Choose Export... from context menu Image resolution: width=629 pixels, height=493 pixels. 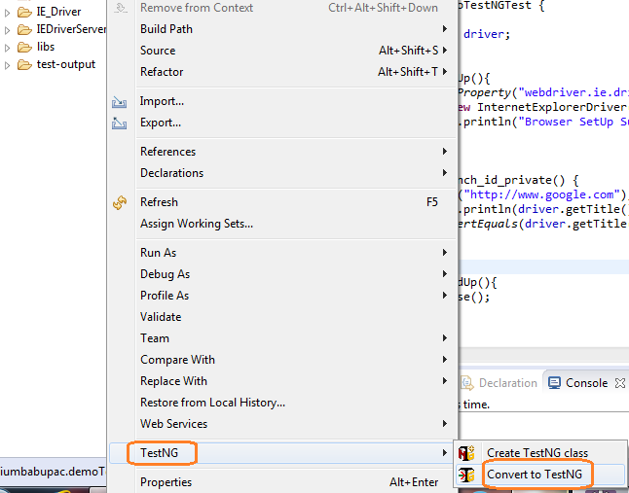click(x=282, y=123)
